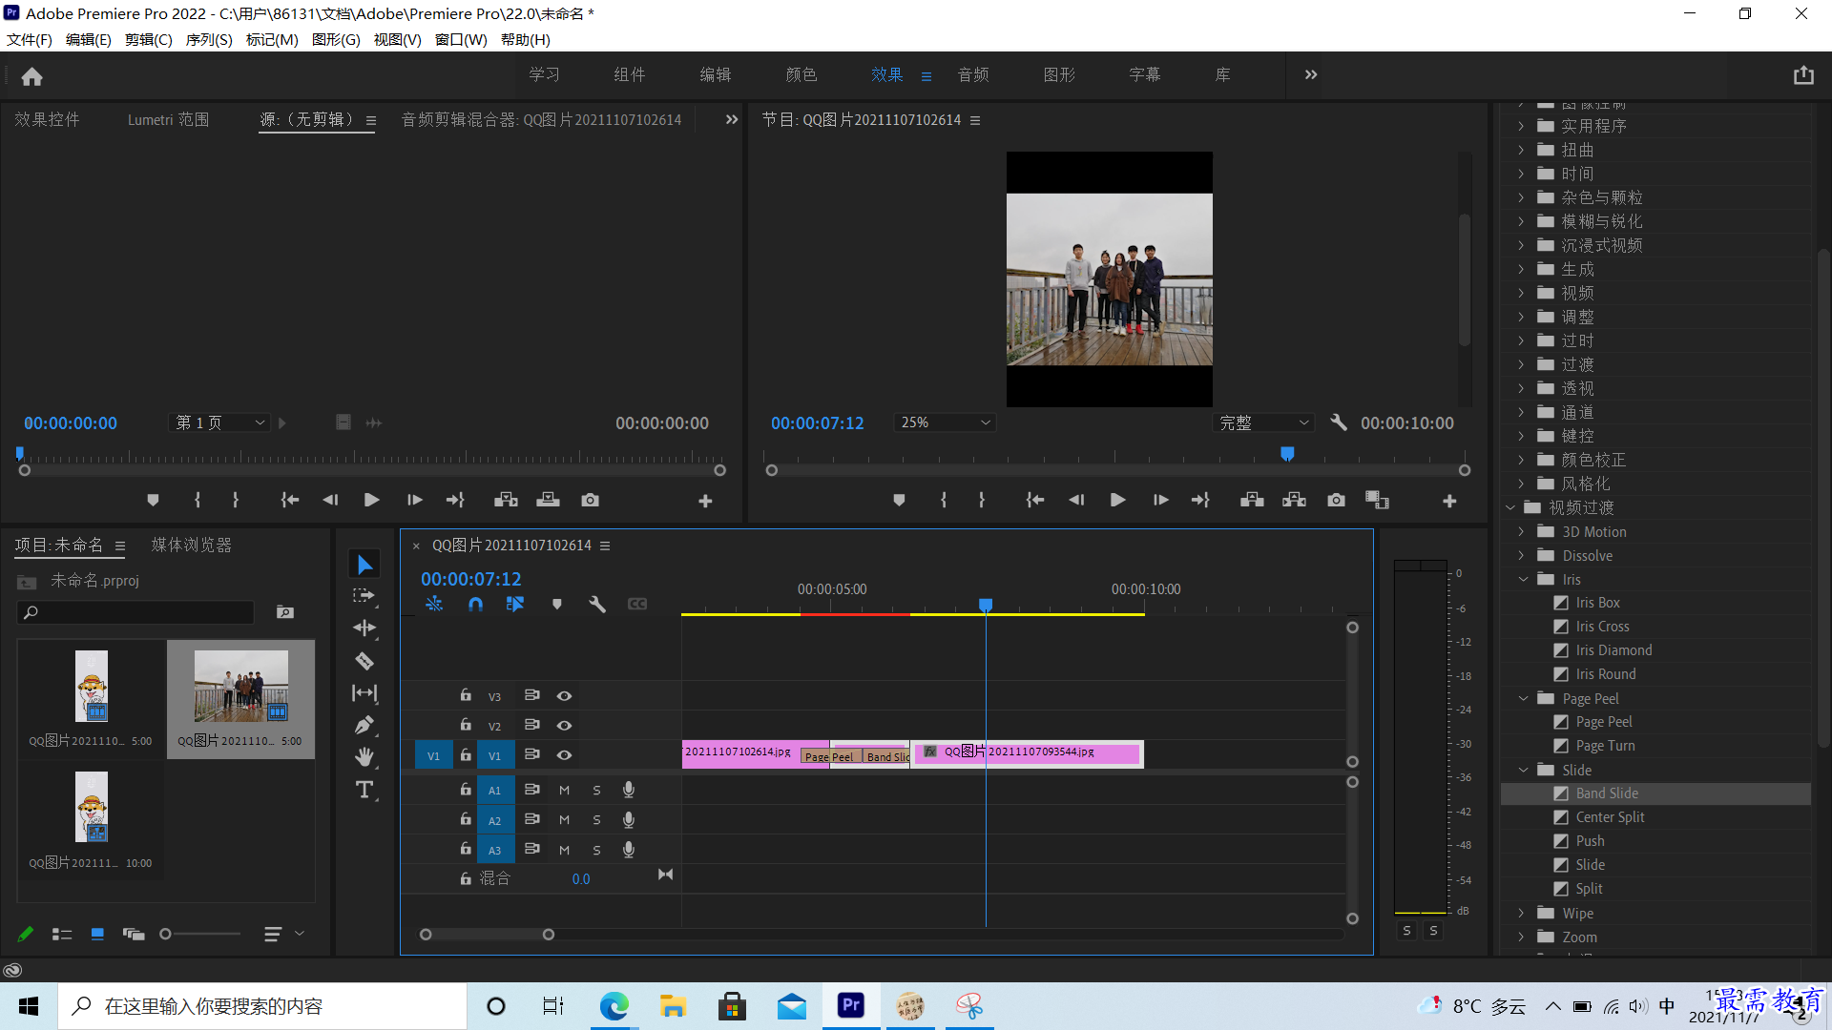The image size is (1832, 1030).
Task: Switch to the 颜色 workspace tab
Action: 801,74
